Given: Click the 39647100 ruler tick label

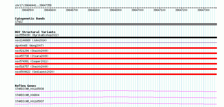Looking at the screenshot, I should (x=159, y=10).
